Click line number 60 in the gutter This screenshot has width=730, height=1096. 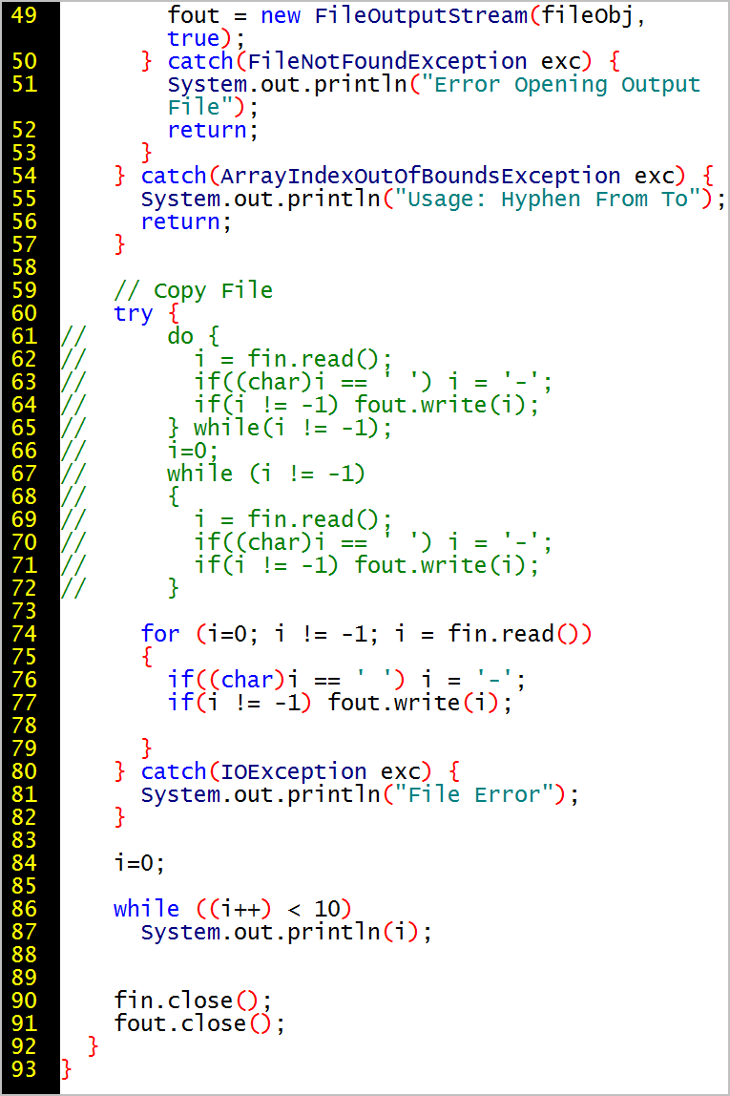(x=24, y=313)
